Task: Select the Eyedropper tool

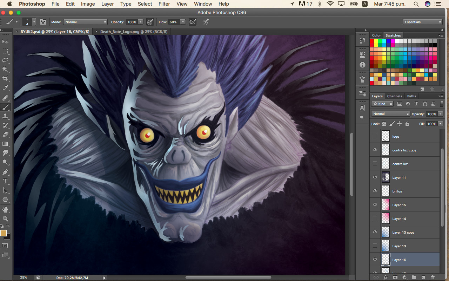Action: pos(5,88)
